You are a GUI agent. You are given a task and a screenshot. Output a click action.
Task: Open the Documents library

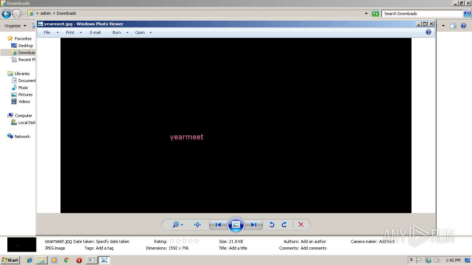27,81
